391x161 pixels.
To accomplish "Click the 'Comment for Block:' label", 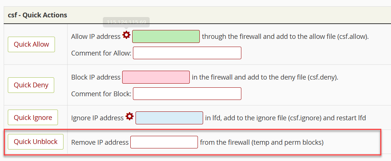I will 101,94.
